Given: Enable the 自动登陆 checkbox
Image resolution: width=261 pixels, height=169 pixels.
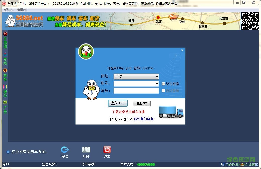Looking at the screenshot, I should [163, 91].
